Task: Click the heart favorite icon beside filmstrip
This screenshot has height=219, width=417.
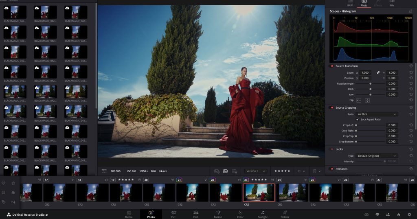Action: click(3, 183)
